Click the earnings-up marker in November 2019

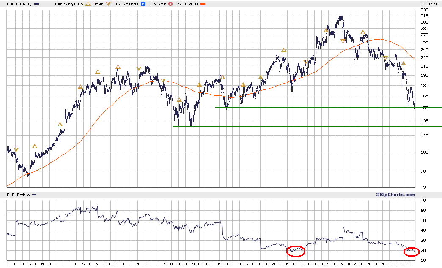261,78
